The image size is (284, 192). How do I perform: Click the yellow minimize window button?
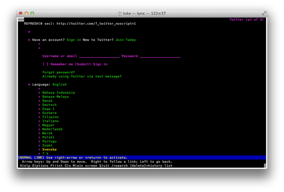pos(26,13)
